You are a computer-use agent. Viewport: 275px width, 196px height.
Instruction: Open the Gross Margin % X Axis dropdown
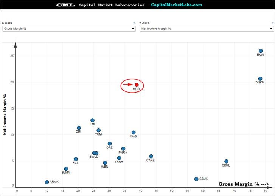click(69, 29)
